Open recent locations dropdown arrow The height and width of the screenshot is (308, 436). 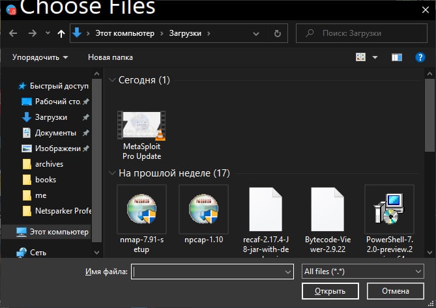48,33
